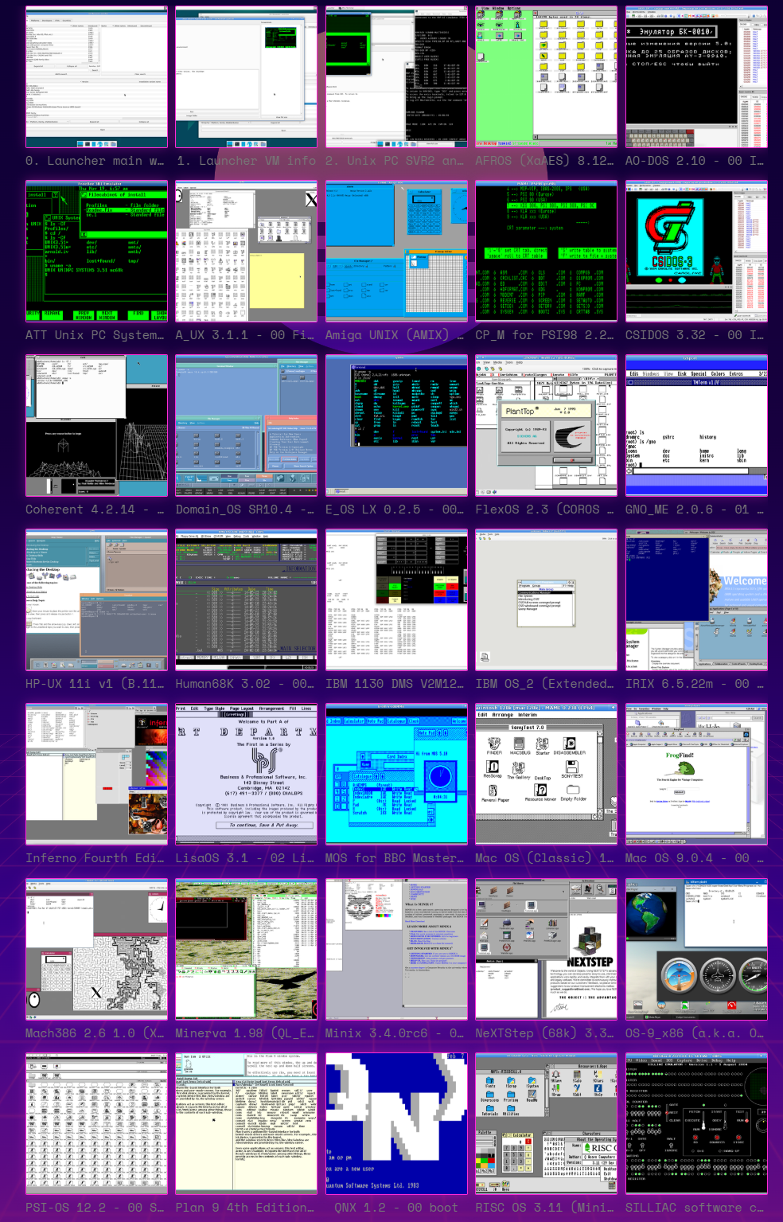Open the '2. Unix PC SVR2' thumbnail
Image resolution: width=783 pixels, height=1222 pixels.
(x=396, y=77)
